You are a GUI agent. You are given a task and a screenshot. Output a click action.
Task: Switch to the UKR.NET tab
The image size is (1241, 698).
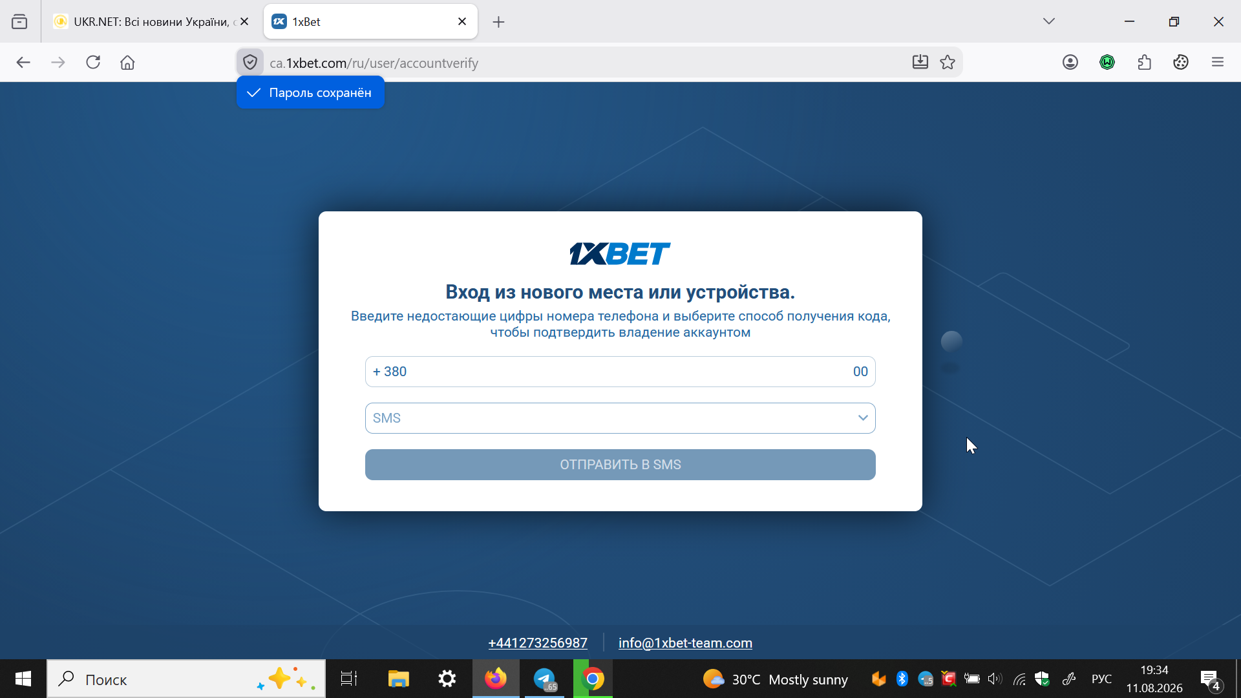click(152, 22)
